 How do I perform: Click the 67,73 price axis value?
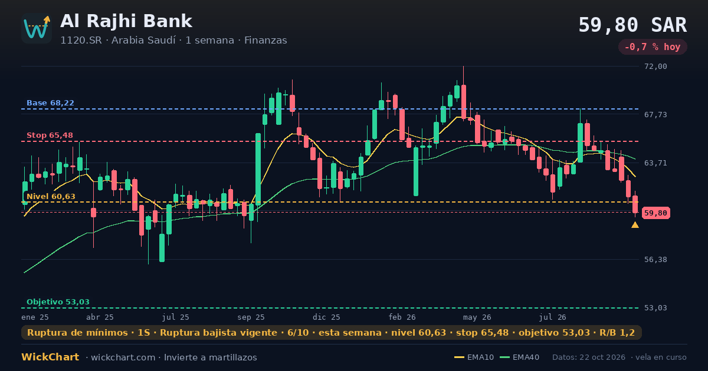(656, 115)
